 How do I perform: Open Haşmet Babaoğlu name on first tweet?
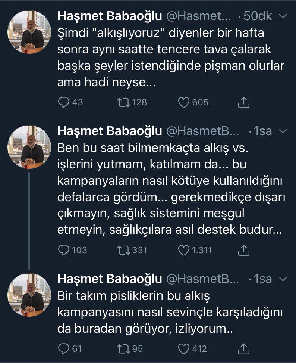110,17
